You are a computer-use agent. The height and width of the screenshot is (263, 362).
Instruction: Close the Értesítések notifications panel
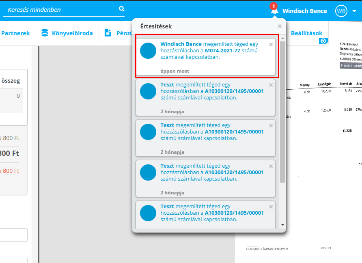pos(280,26)
